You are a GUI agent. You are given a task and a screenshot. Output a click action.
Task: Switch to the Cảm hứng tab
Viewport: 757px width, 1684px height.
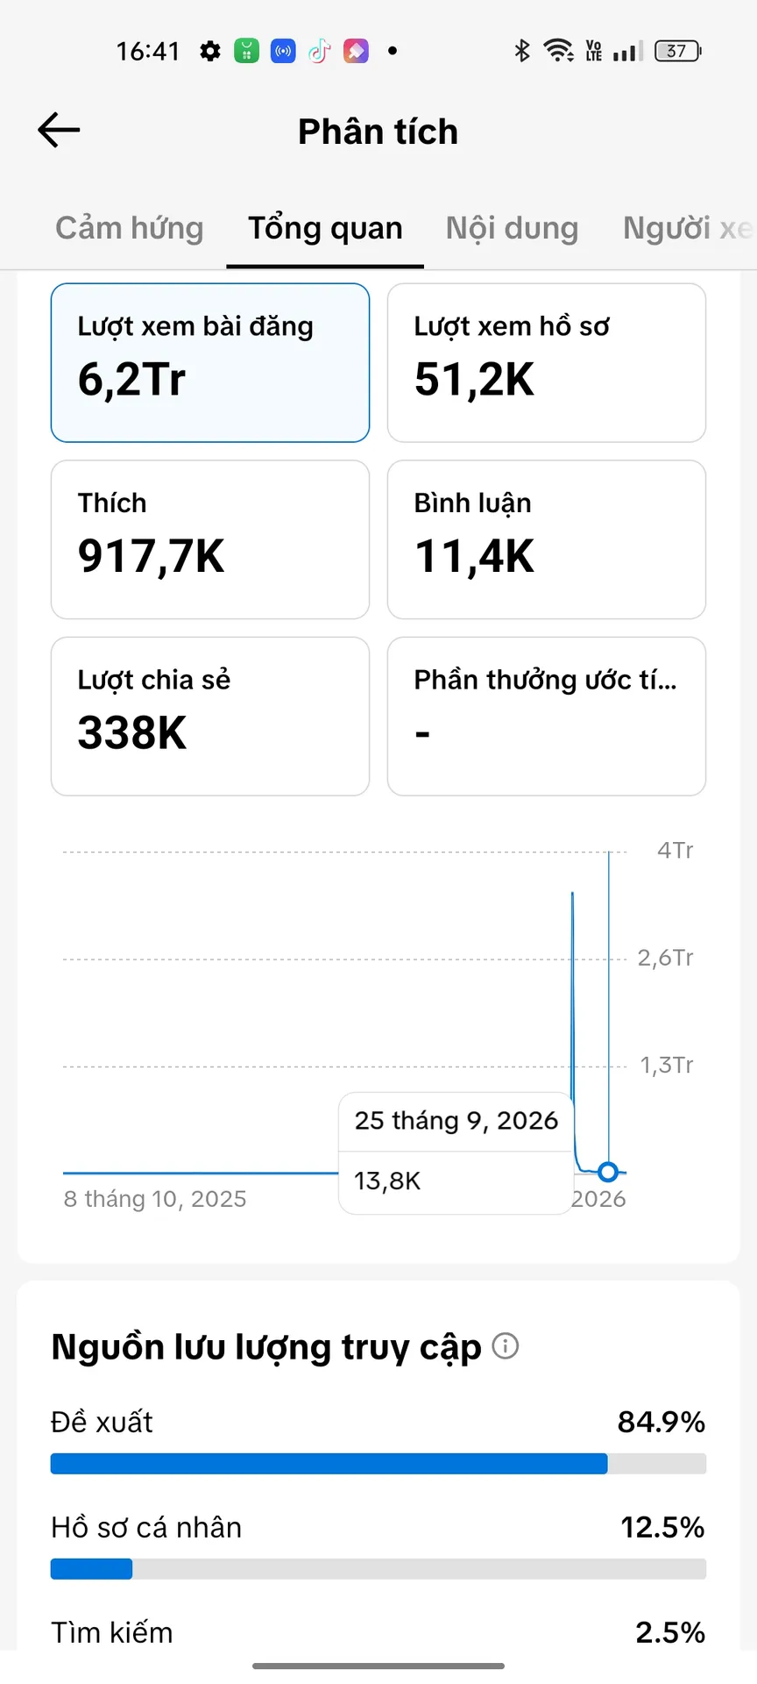130,228
